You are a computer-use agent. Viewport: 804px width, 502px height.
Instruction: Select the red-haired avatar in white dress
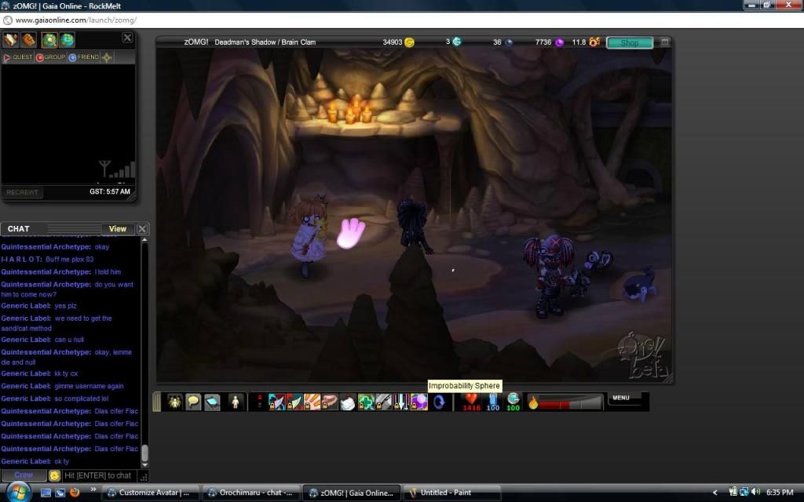pyautogui.click(x=308, y=236)
